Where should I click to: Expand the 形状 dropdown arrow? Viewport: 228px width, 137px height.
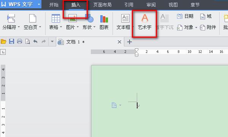pyautogui.click(x=94, y=27)
